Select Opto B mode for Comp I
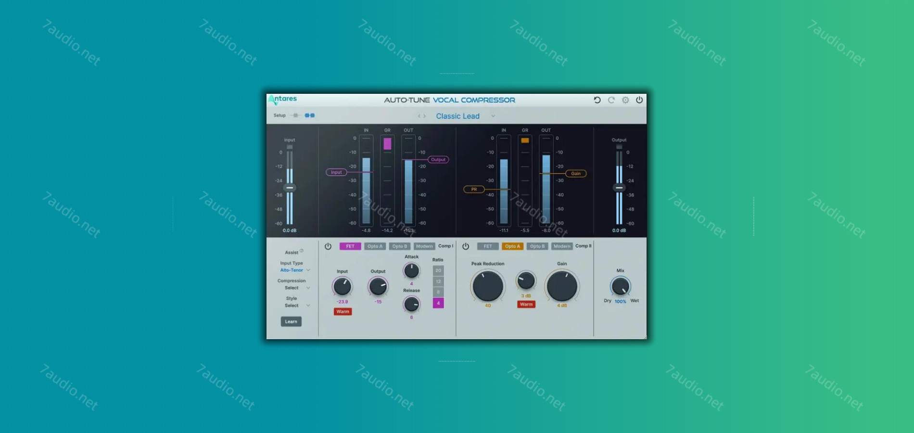Viewport: 914px width, 433px height. (400, 246)
